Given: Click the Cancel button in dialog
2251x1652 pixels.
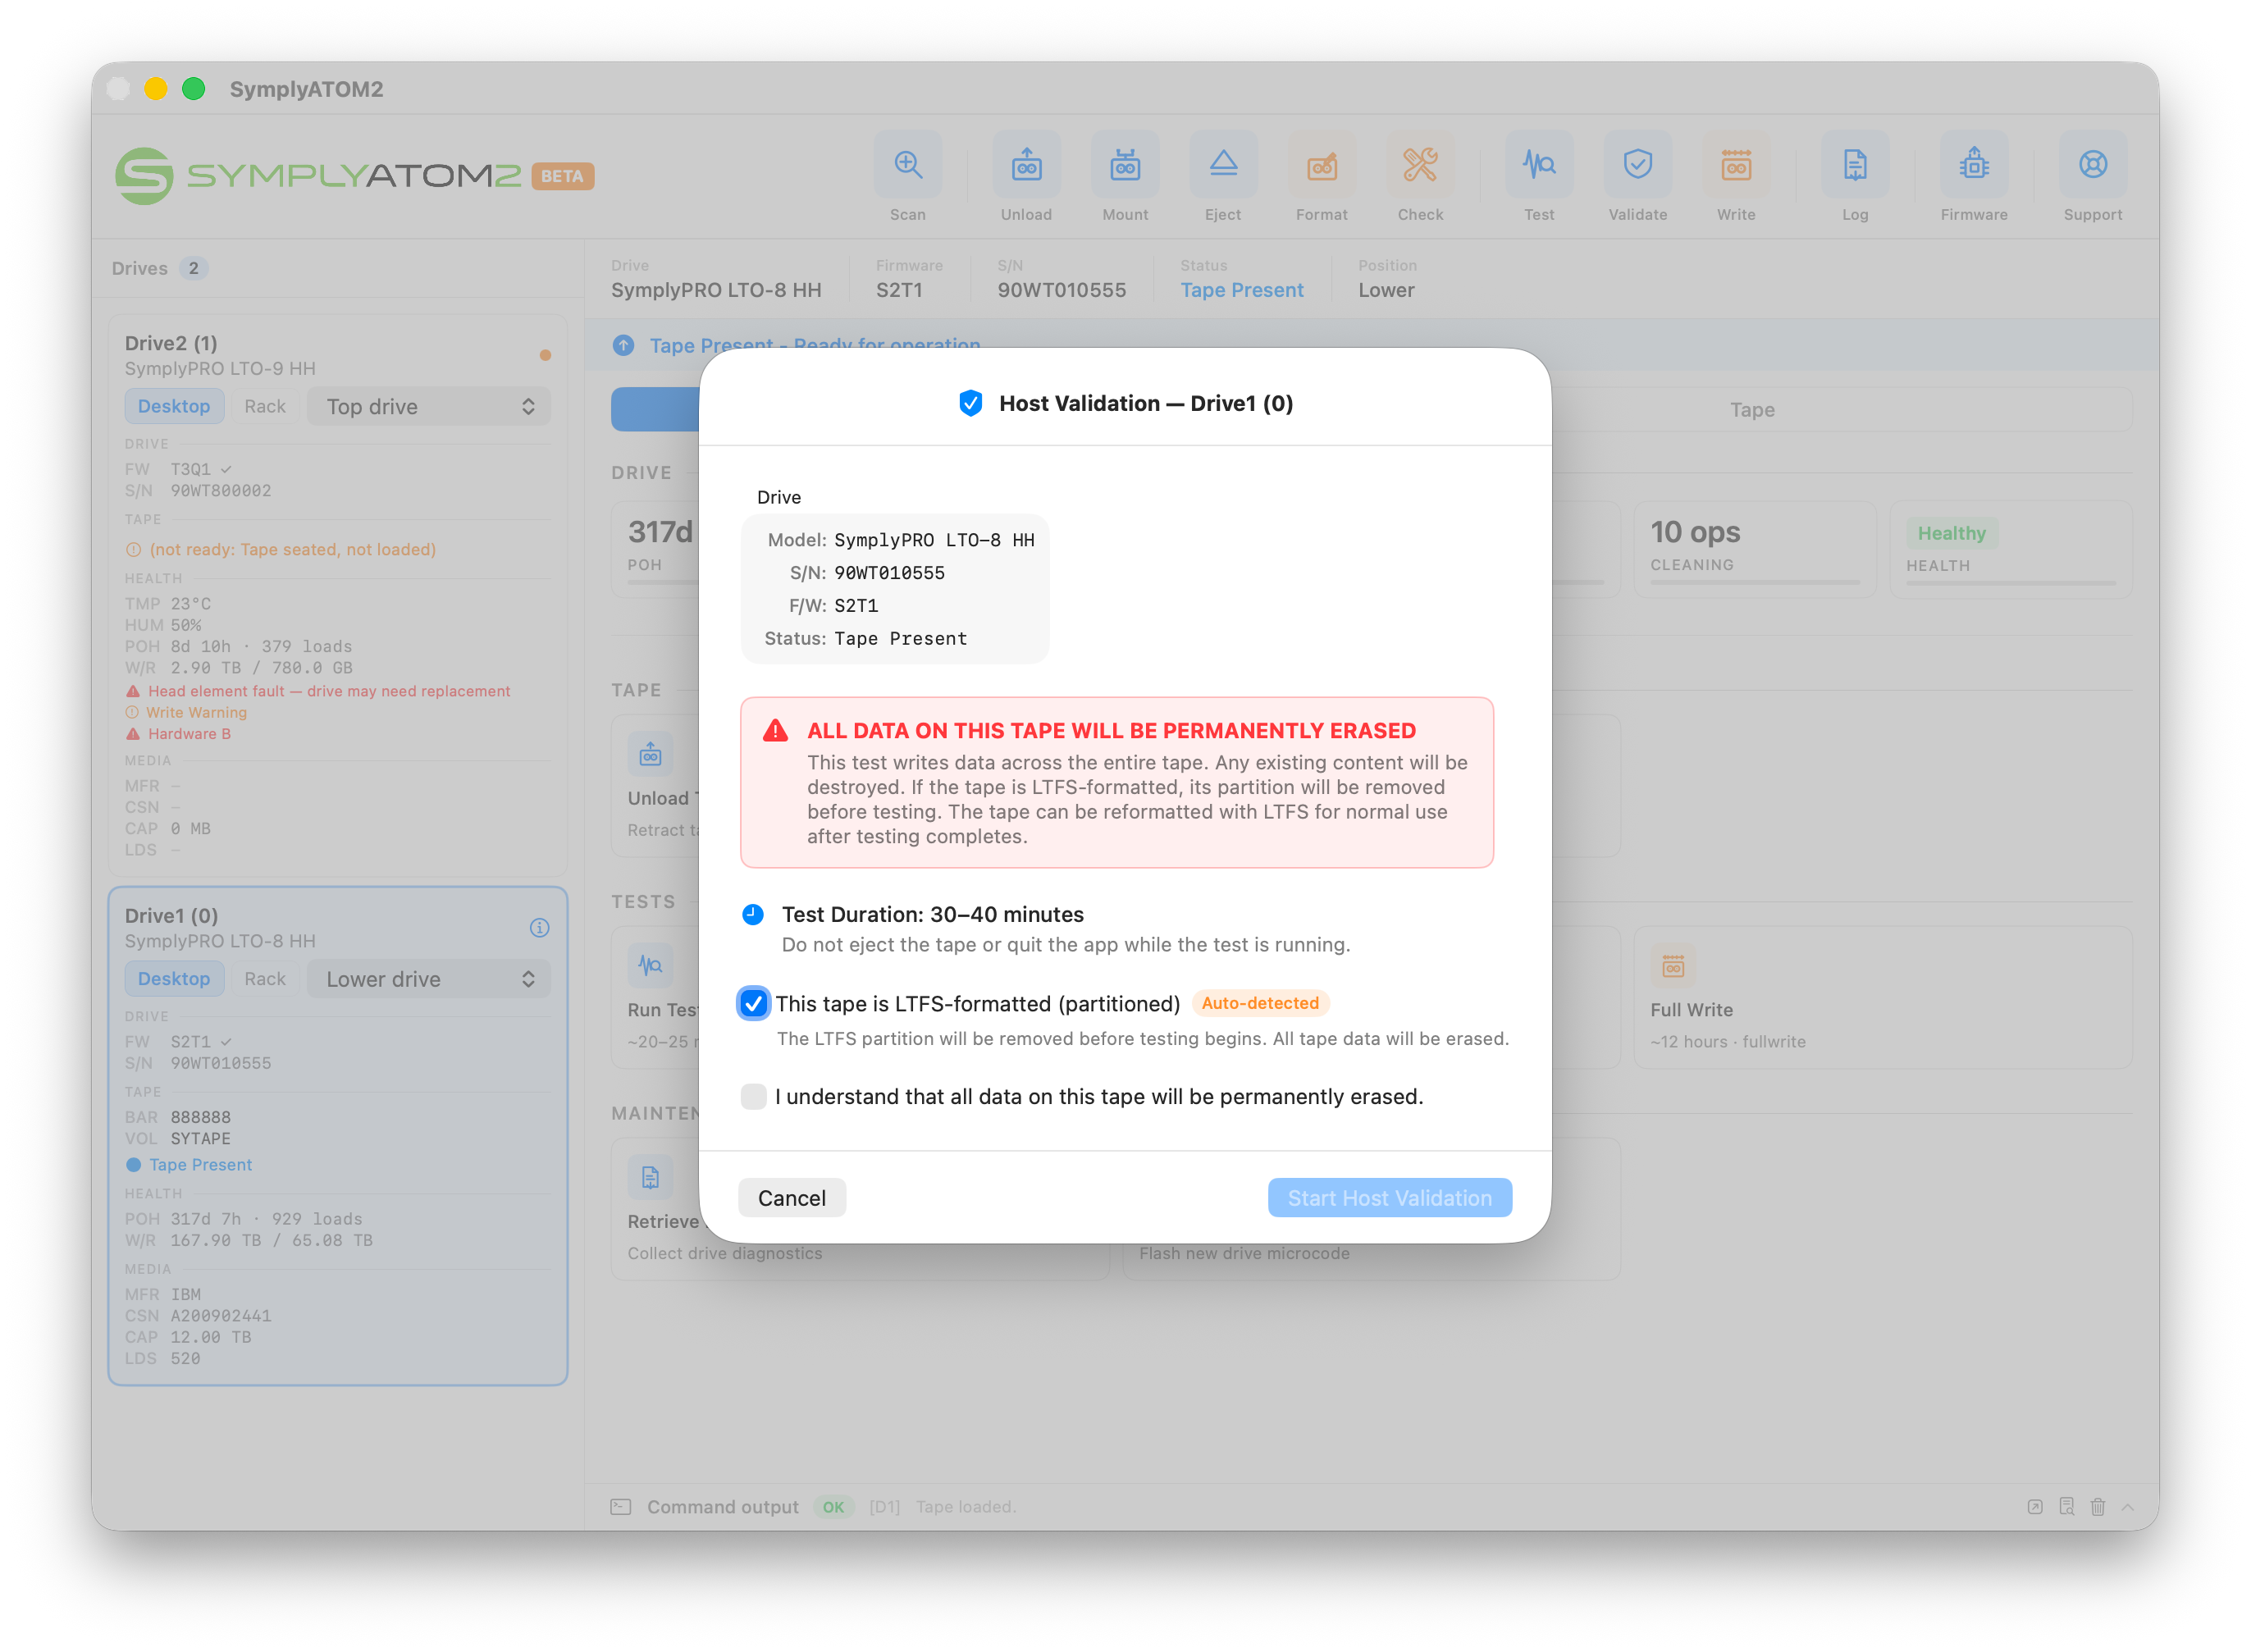Looking at the screenshot, I should (791, 1198).
